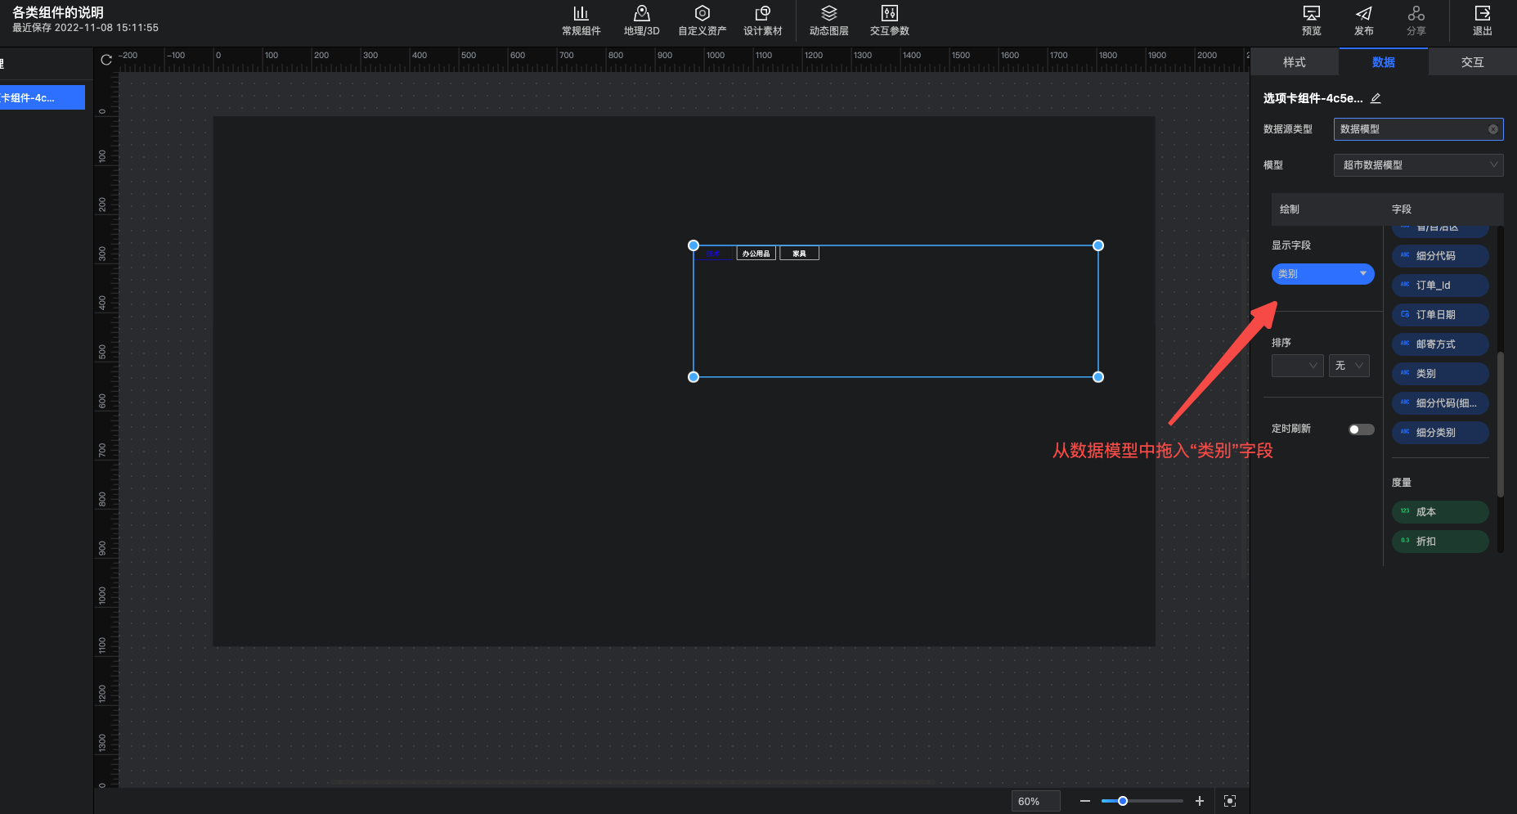Open 设计素材 design materials

coord(762,20)
